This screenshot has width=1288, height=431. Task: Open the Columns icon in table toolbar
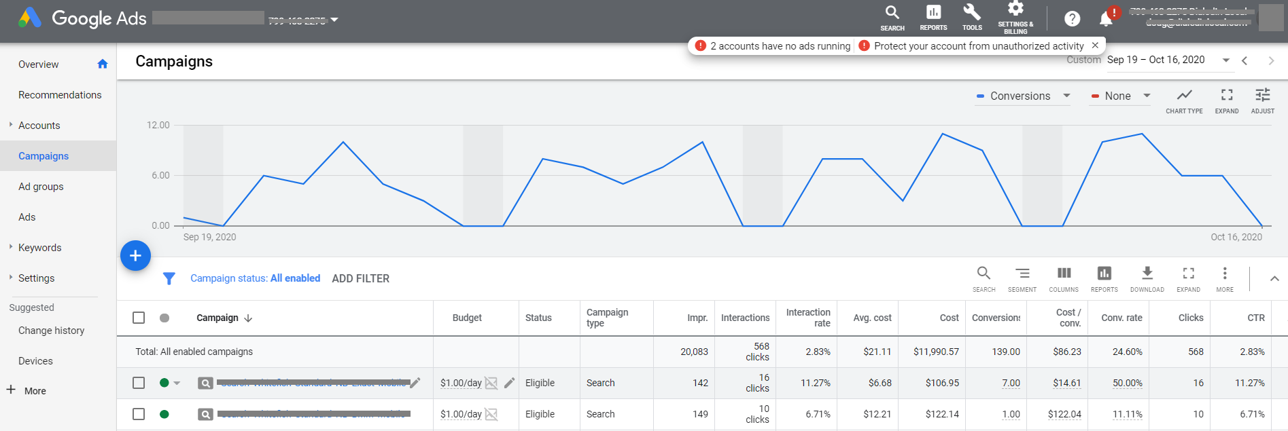[x=1064, y=278]
